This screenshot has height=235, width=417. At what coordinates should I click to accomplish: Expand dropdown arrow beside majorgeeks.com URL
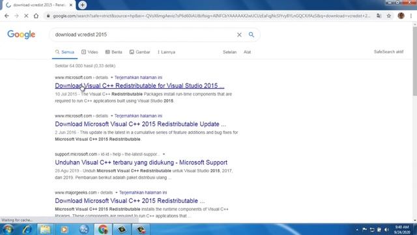pyautogui.click(x=117, y=193)
